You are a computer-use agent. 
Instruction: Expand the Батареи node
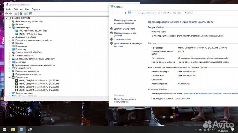coord(10,24)
